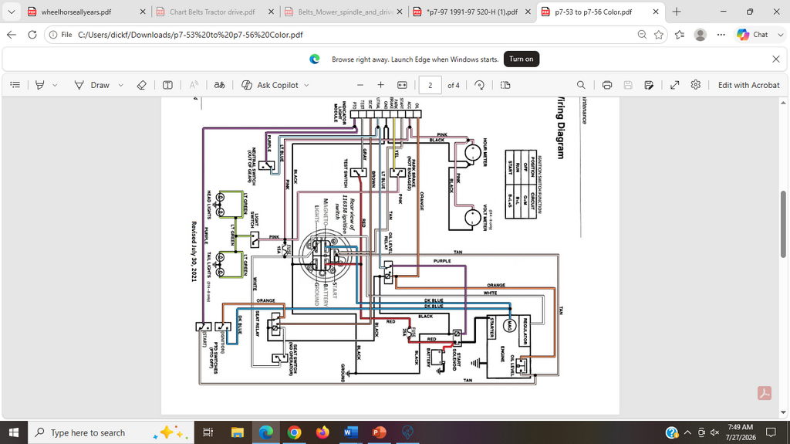Search within the PDF document
The width and height of the screenshot is (790, 444).
[x=581, y=85]
